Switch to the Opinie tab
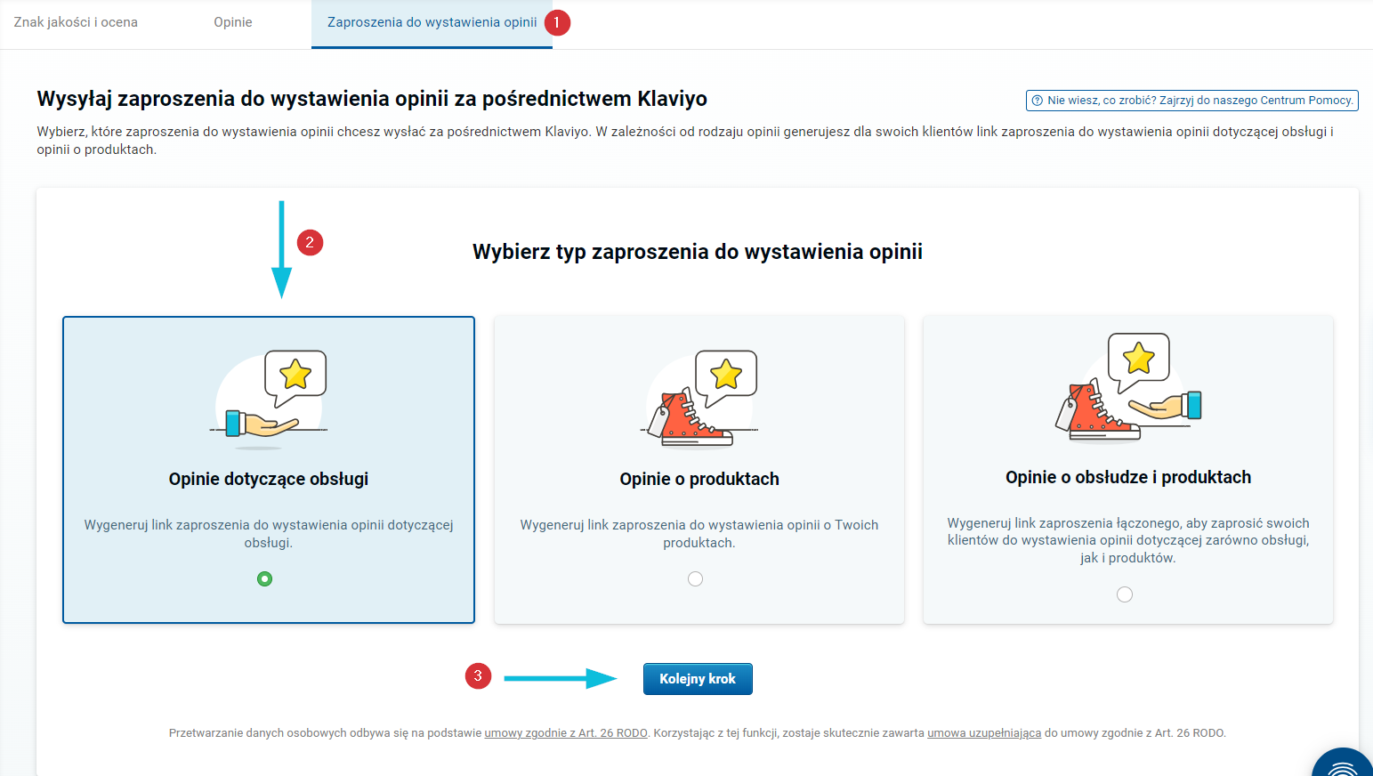The height and width of the screenshot is (776, 1373). [233, 22]
